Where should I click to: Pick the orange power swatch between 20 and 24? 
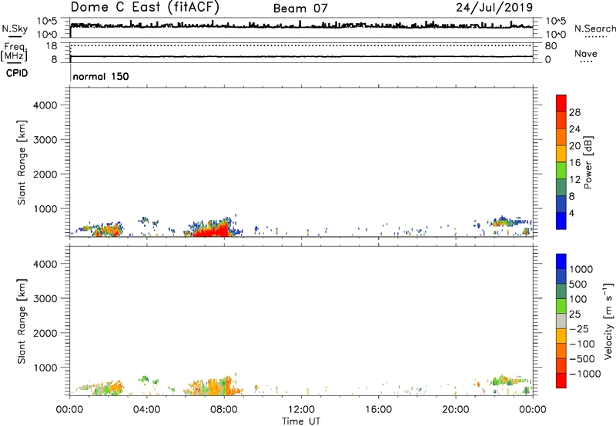(x=561, y=137)
